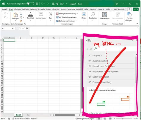The image size is (141, 120).
Task: Collapse ribbon options chevron at ribbon right
Action: point(137,24)
